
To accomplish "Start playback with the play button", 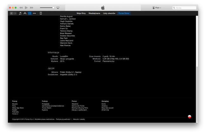I will click(26, 8).
